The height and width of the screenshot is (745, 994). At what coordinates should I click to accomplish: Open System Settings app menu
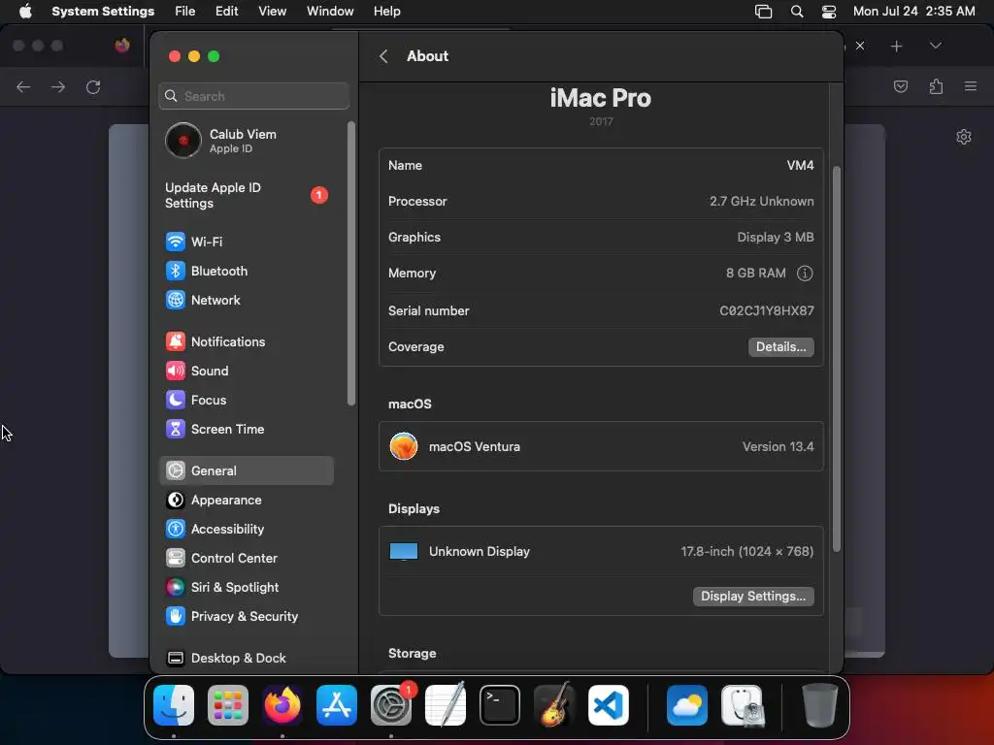pos(103,12)
